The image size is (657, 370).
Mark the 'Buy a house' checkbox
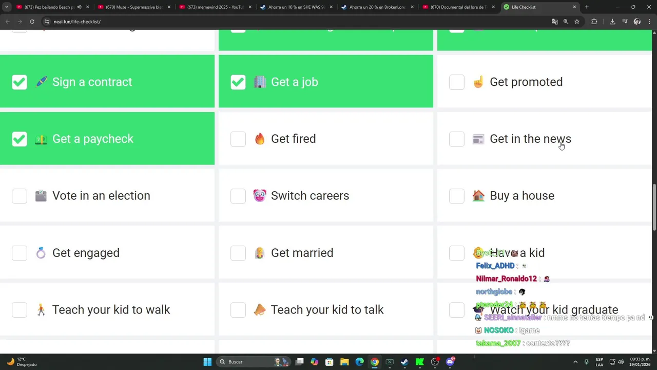click(457, 196)
